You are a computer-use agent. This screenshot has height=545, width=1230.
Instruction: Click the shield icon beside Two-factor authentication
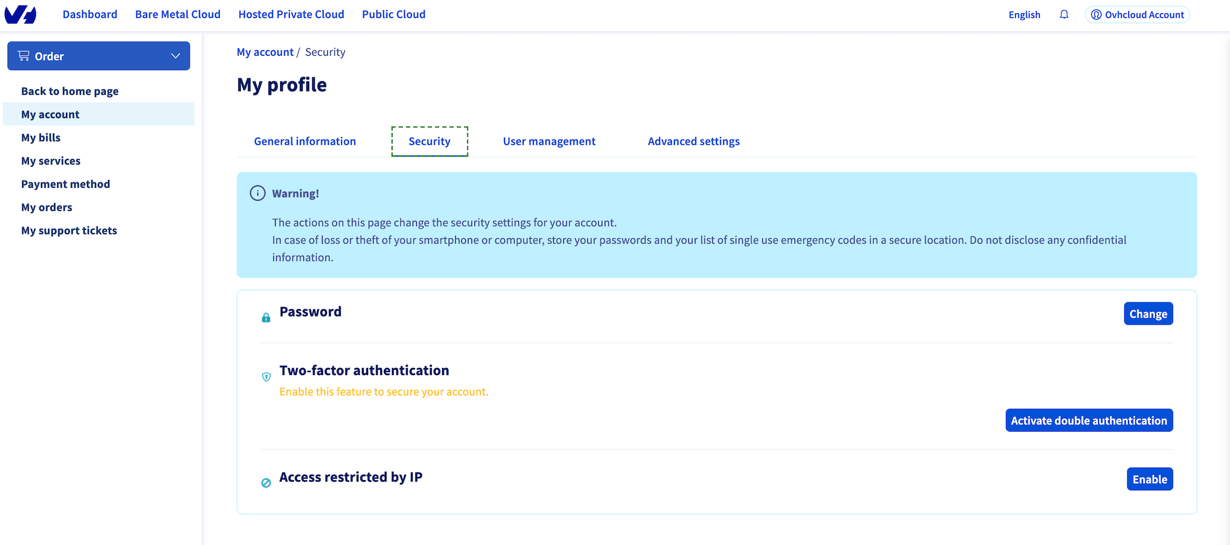(267, 377)
